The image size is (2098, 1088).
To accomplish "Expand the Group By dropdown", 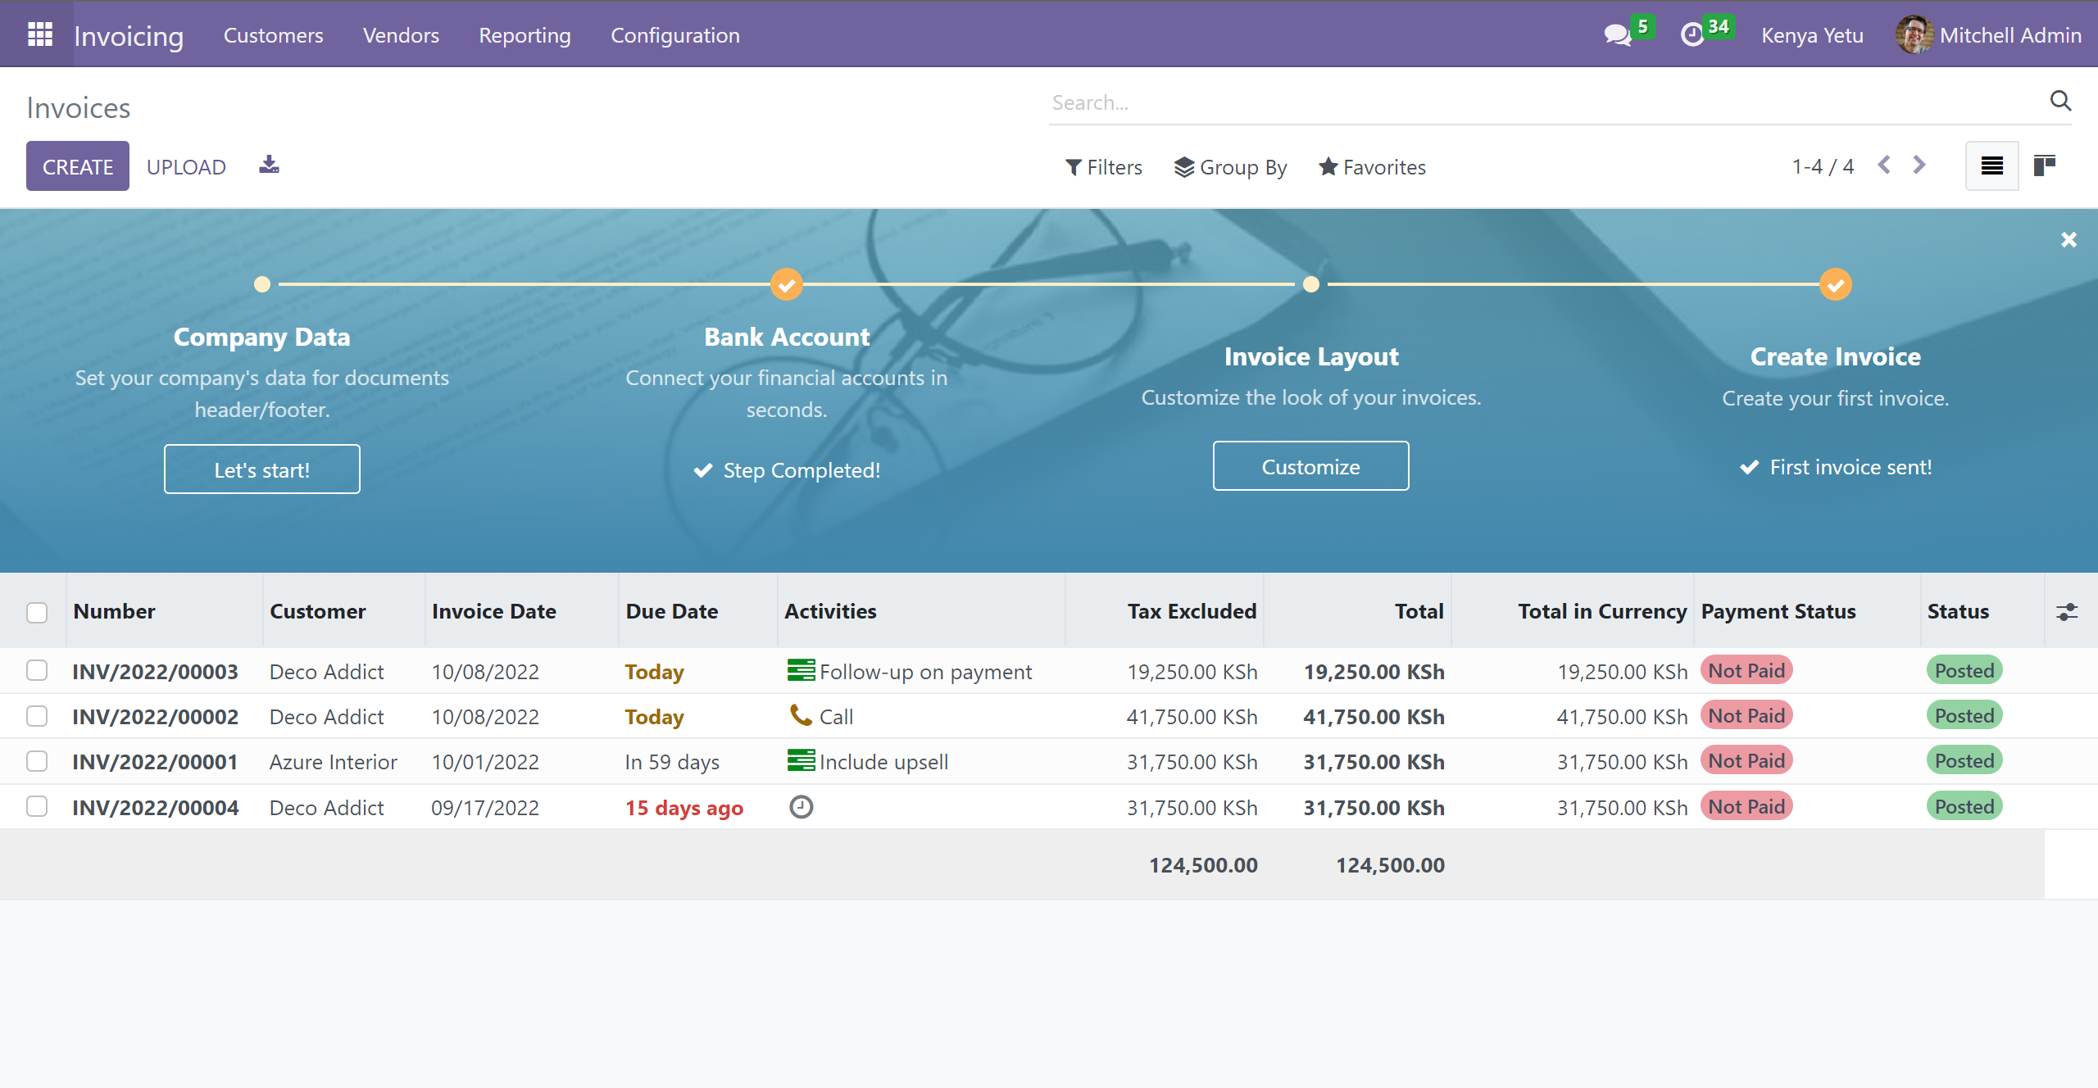I will (x=1230, y=167).
